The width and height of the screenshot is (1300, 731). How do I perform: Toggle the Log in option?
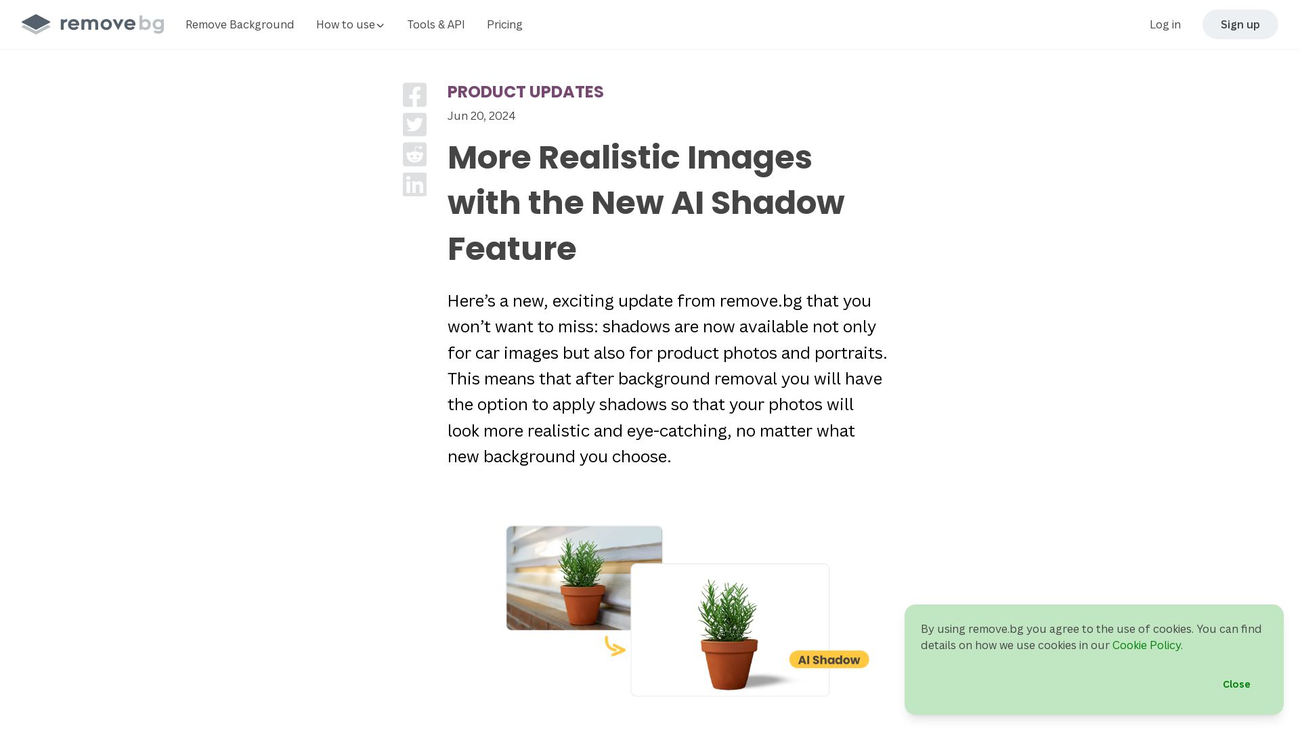click(x=1165, y=24)
